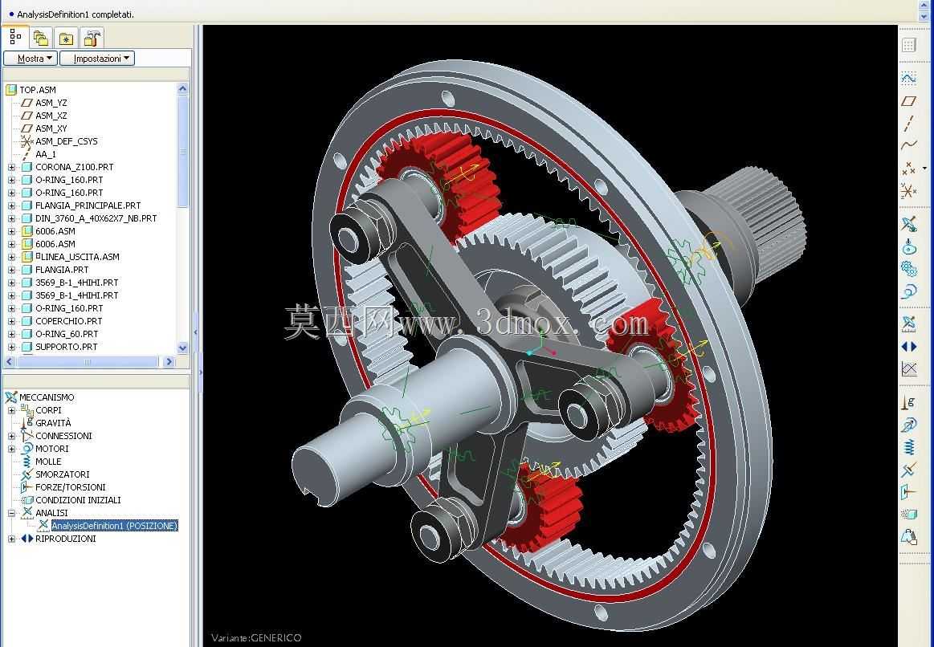Expand the LINEA_USCITA.ASM node
This screenshot has height=647, width=934.
11,257
